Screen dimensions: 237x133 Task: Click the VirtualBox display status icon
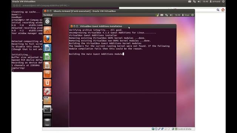tap(168, 129)
